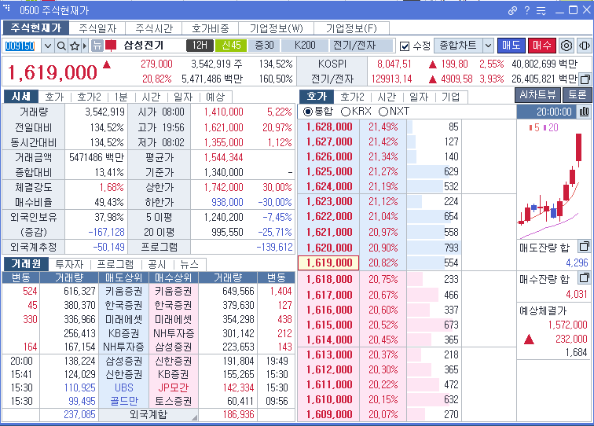Open settings with the gear icon

point(566,46)
